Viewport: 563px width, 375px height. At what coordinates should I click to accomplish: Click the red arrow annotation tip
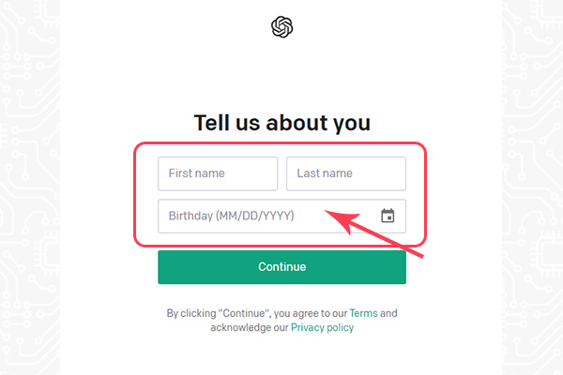tap(327, 215)
